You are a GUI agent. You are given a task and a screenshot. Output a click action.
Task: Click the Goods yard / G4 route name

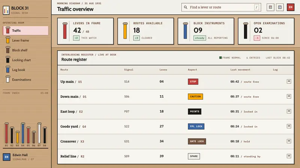(73, 126)
